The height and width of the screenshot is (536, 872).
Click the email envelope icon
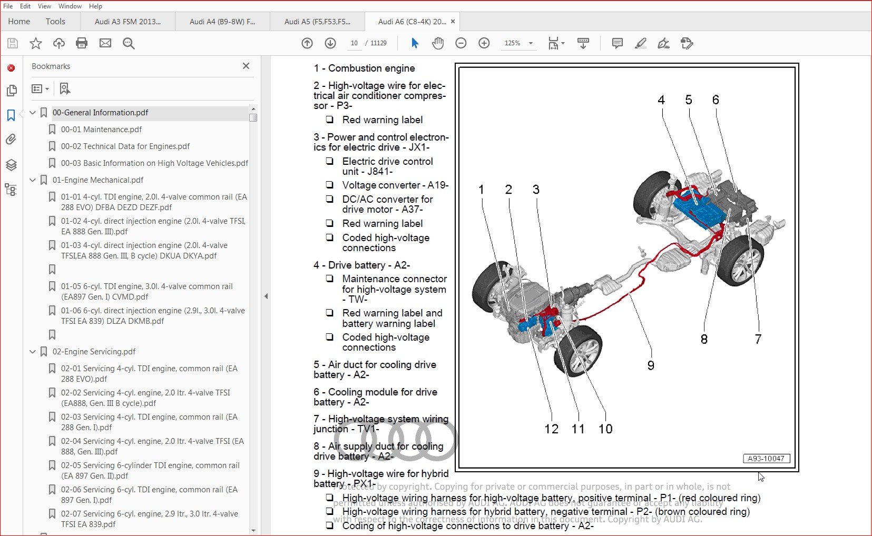point(105,43)
